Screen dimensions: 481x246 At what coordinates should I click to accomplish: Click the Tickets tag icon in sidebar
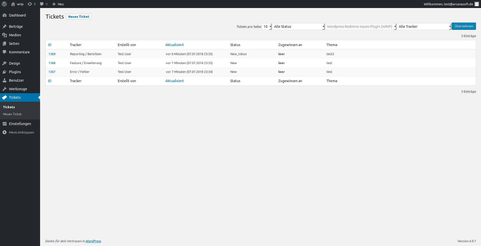pos(5,97)
